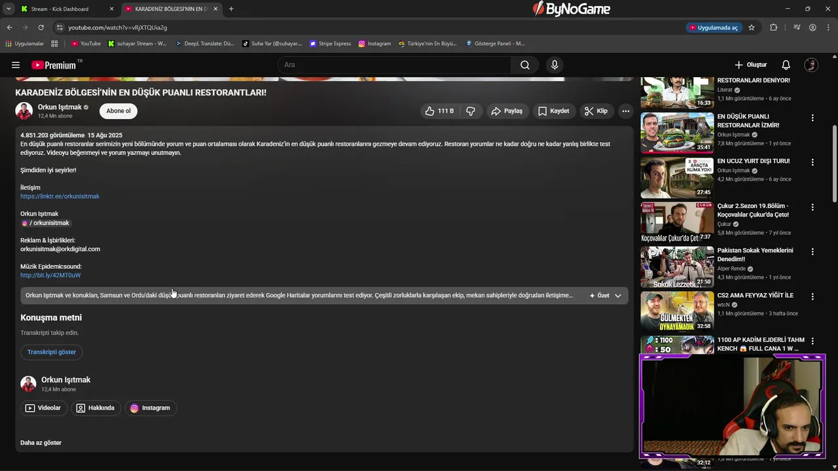The image size is (838, 471).
Task: Save video with Kaydet button
Action: [554, 111]
